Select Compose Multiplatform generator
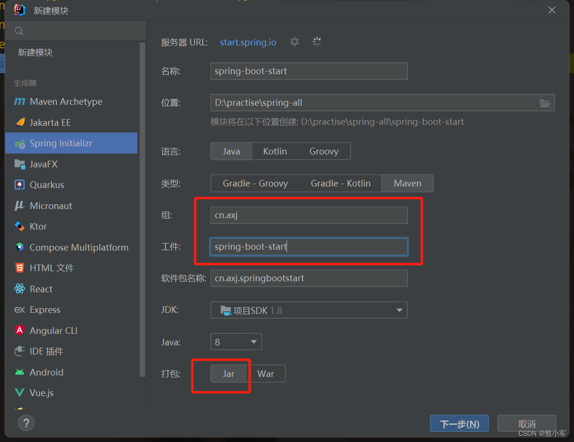 coord(71,247)
